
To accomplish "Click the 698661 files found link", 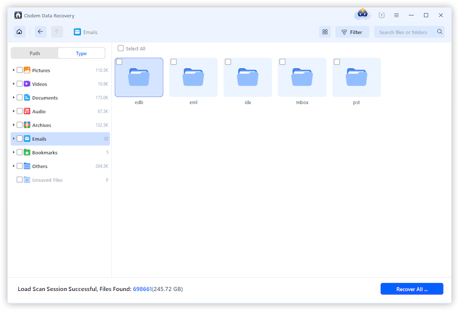I will pyautogui.click(x=142, y=289).
